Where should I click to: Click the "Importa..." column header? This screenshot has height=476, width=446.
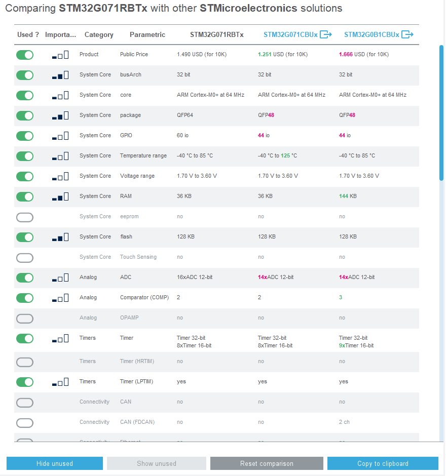pos(60,34)
